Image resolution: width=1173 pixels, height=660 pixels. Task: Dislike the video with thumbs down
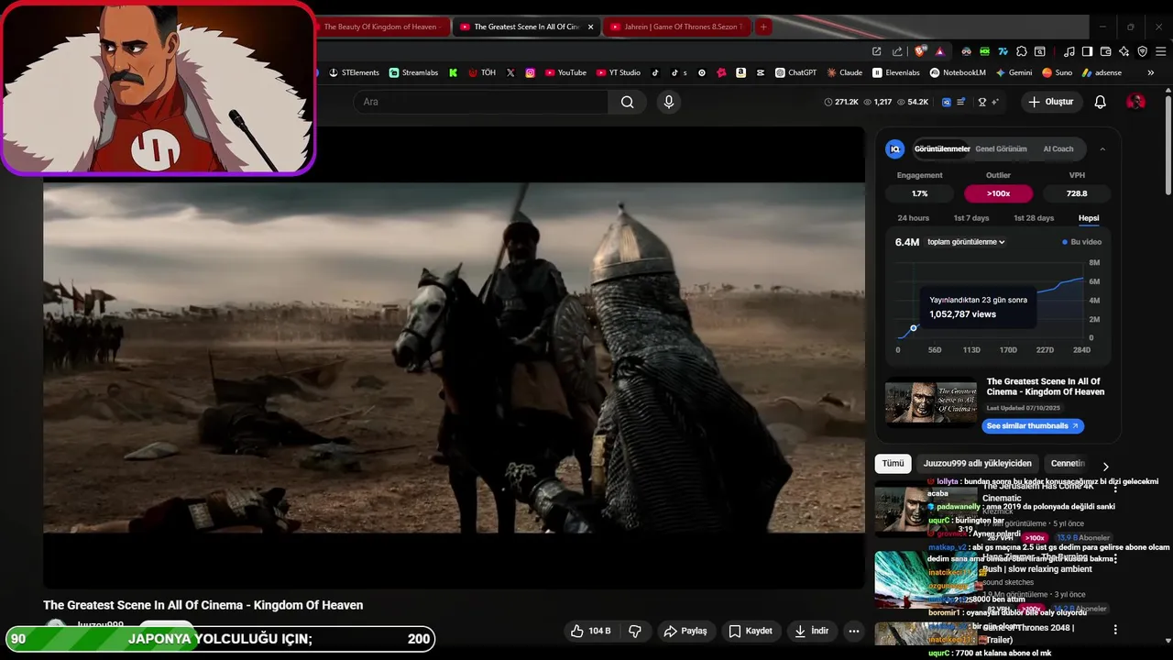(634, 631)
